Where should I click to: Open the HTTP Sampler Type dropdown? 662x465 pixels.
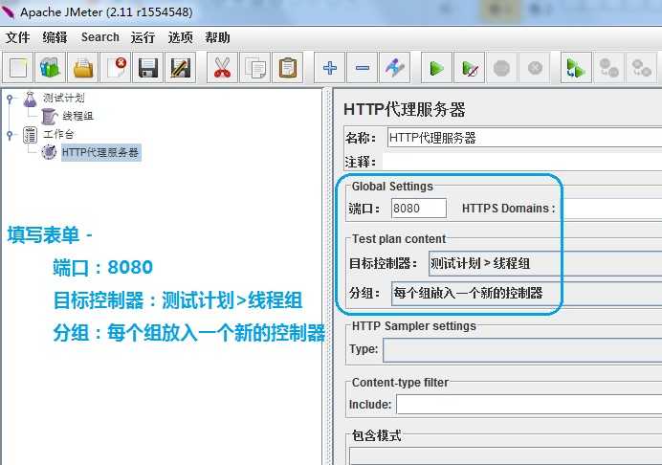click(x=522, y=349)
